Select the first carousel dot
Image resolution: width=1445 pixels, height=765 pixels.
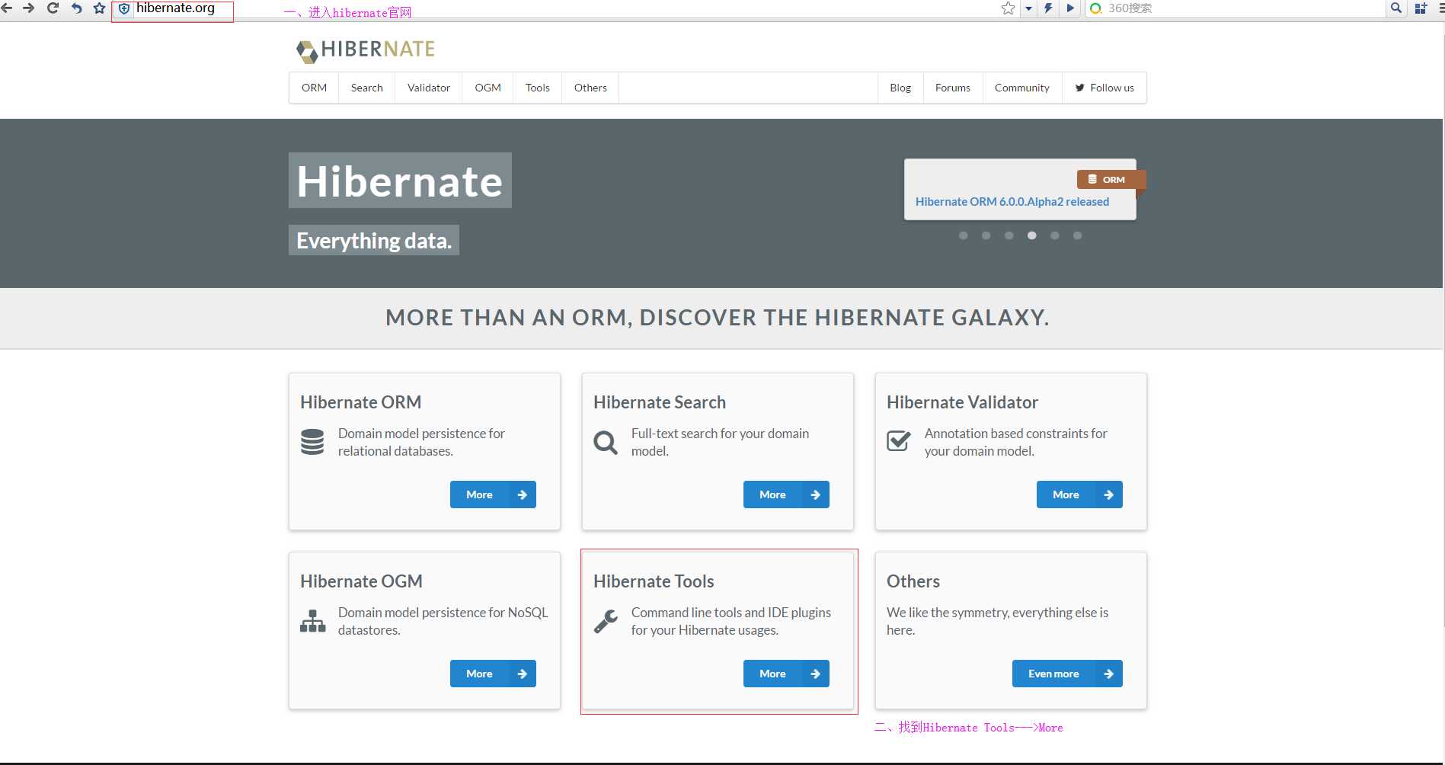click(964, 235)
